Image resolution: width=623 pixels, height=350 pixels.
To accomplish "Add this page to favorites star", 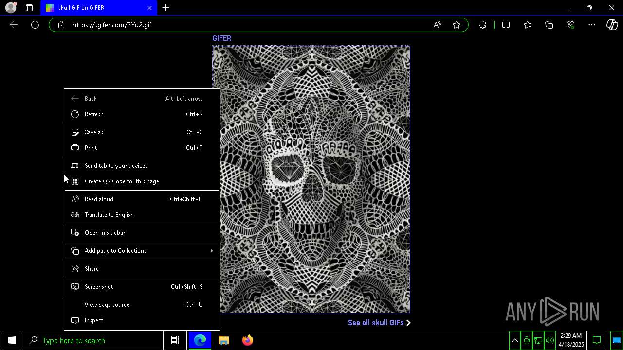I will pyautogui.click(x=457, y=25).
